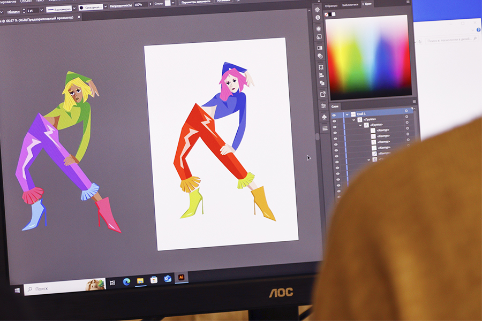Click Adobe Illustrator icon in taskbar
Viewport: 482px width, 321px height.
pos(181,277)
